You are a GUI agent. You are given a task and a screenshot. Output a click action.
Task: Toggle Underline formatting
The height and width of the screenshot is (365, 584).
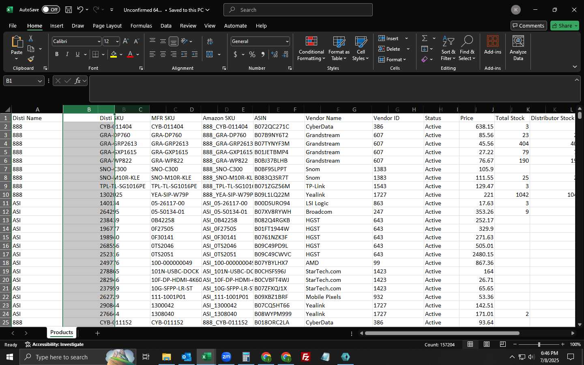(77, 54)
